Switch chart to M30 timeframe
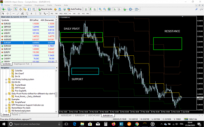Image resolution: width=204 pixels, height=127 pixels. tap(65, 13)
